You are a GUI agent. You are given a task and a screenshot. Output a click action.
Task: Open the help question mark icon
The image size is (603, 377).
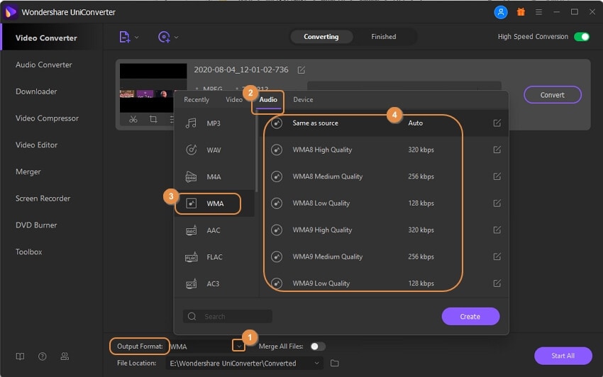pyautogui.click(x=43, y=356)
